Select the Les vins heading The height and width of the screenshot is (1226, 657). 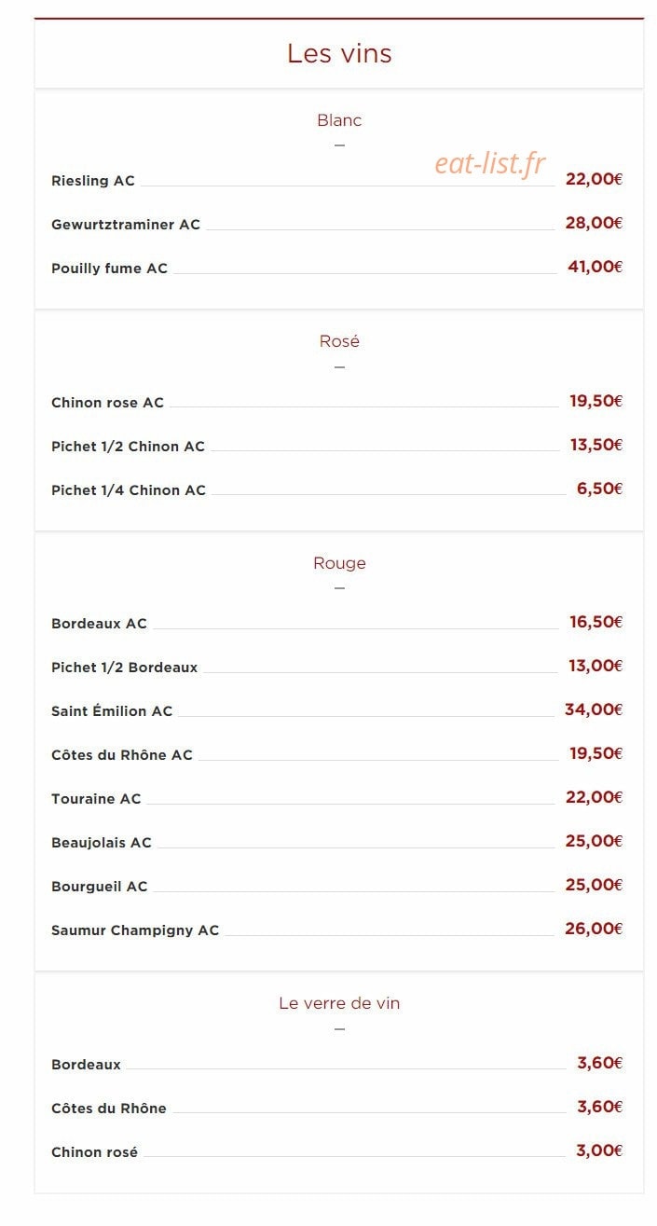(x=339, y=53)
